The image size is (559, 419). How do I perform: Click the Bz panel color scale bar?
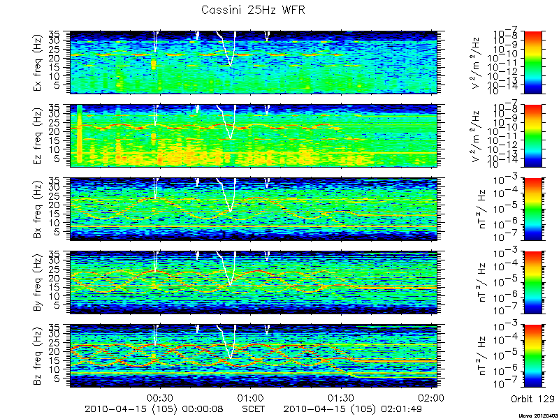click(x=532, y=356)
